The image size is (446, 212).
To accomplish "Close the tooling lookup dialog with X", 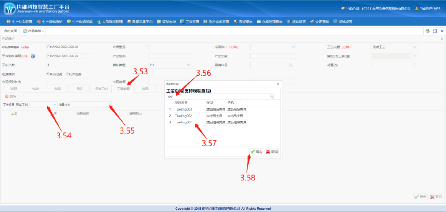I will tap(278, 84).
